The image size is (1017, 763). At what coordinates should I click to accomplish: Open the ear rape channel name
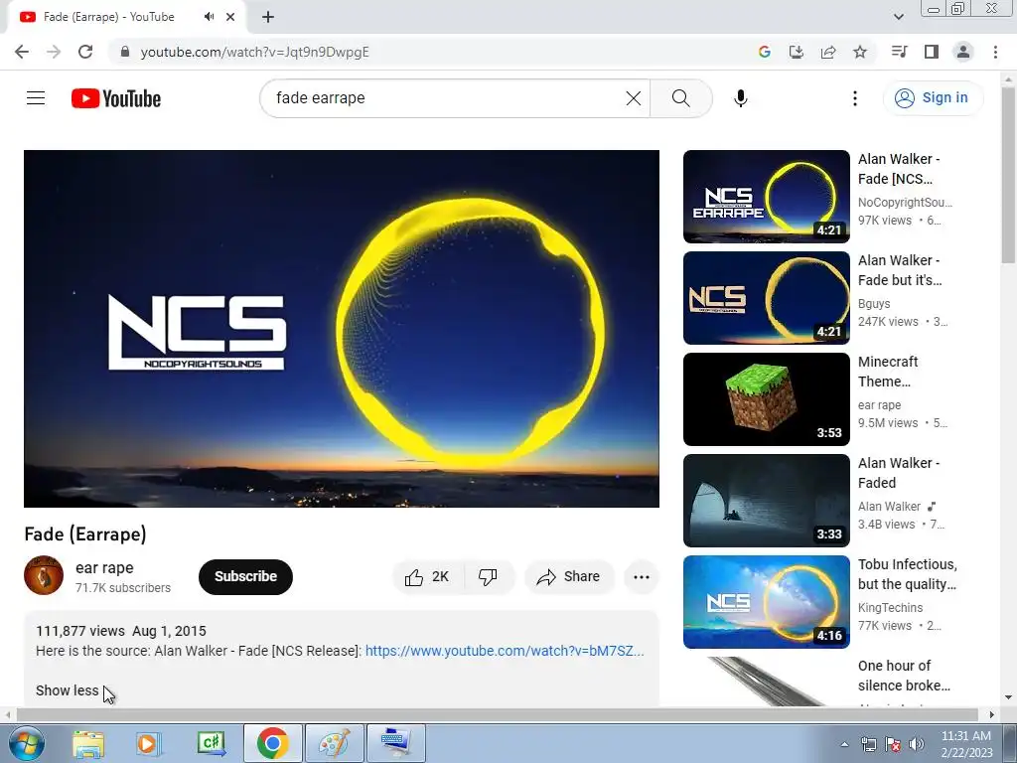[104, 567]
